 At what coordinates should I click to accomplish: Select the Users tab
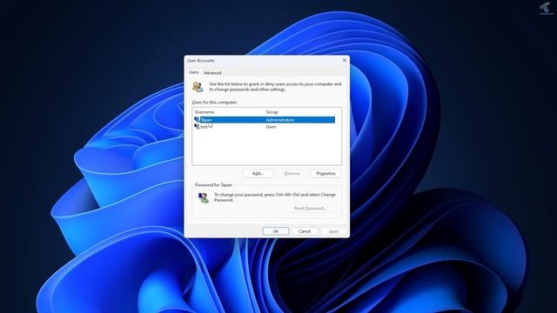tap(193, 72)
